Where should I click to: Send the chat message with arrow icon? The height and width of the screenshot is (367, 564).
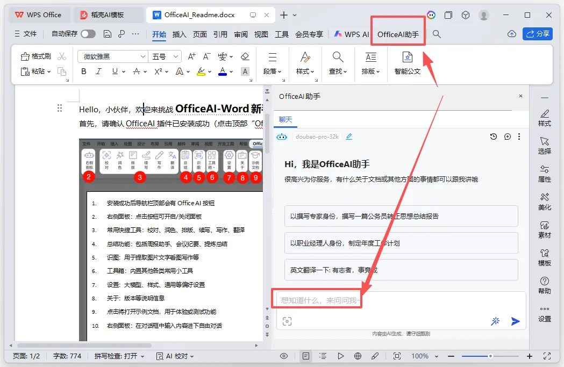click(516, 321)
